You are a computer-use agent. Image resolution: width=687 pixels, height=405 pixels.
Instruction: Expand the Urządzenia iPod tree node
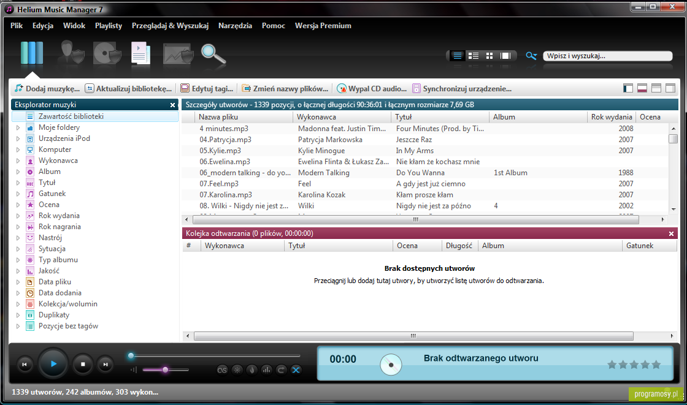click(x=18, y=138)
